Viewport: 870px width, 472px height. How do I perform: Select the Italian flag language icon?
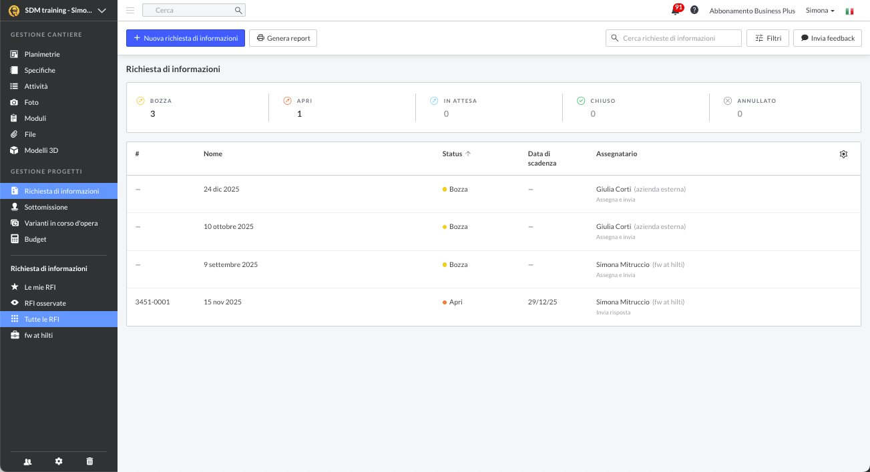tap(849, 11)
